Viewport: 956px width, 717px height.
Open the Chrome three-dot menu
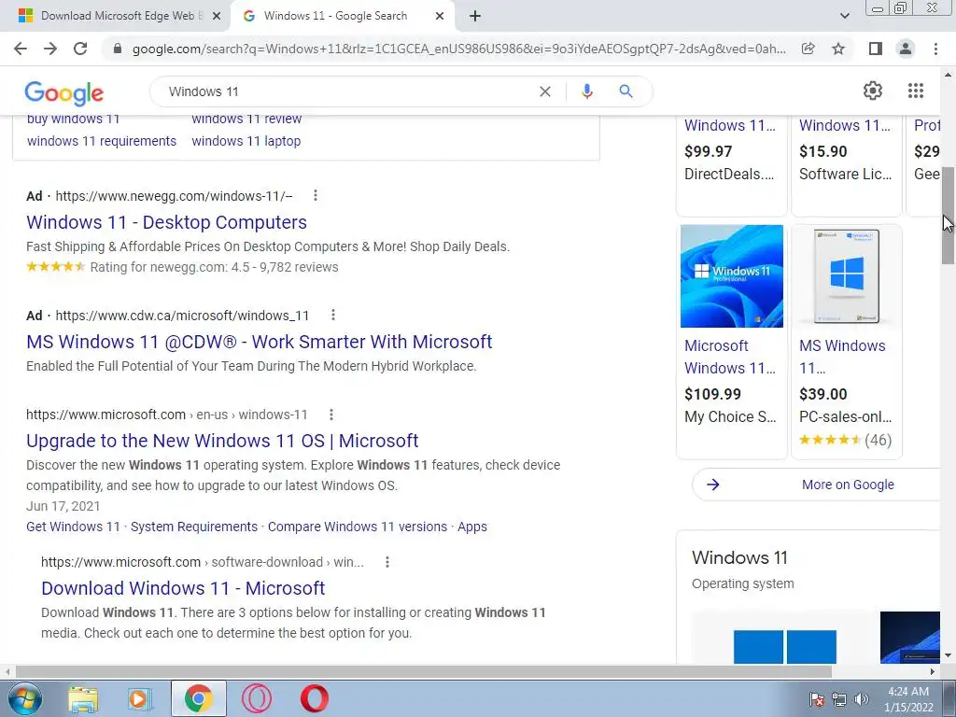click(x=935, y=49)
